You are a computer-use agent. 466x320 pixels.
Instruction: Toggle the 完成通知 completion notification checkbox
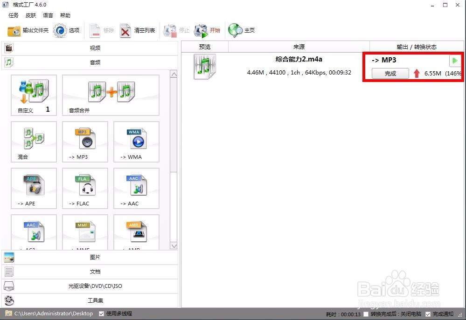(x=428, y=314)
